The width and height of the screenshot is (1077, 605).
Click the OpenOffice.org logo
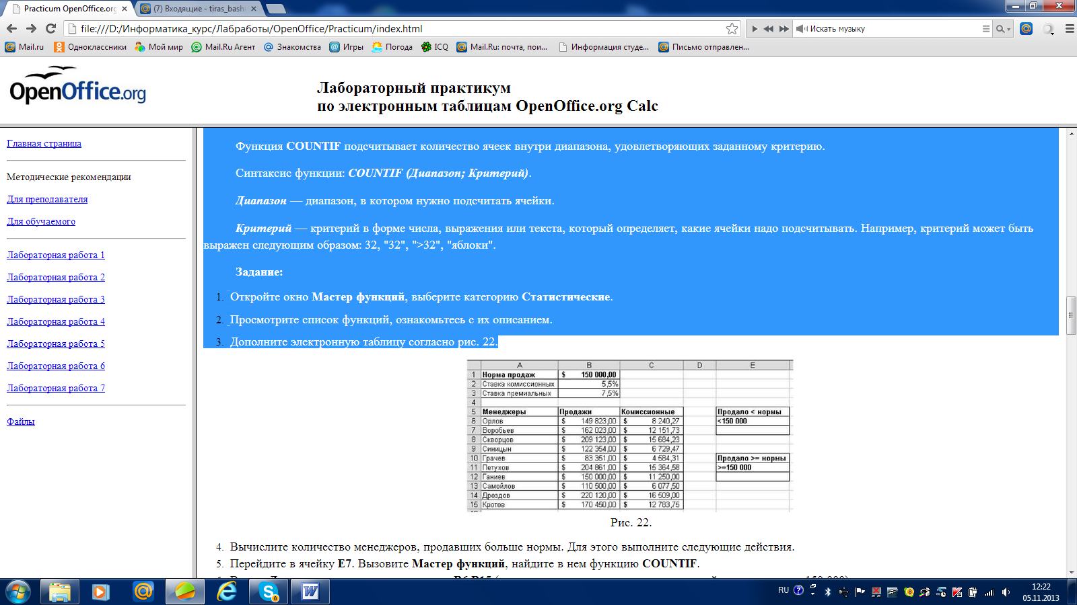point(77,85)
